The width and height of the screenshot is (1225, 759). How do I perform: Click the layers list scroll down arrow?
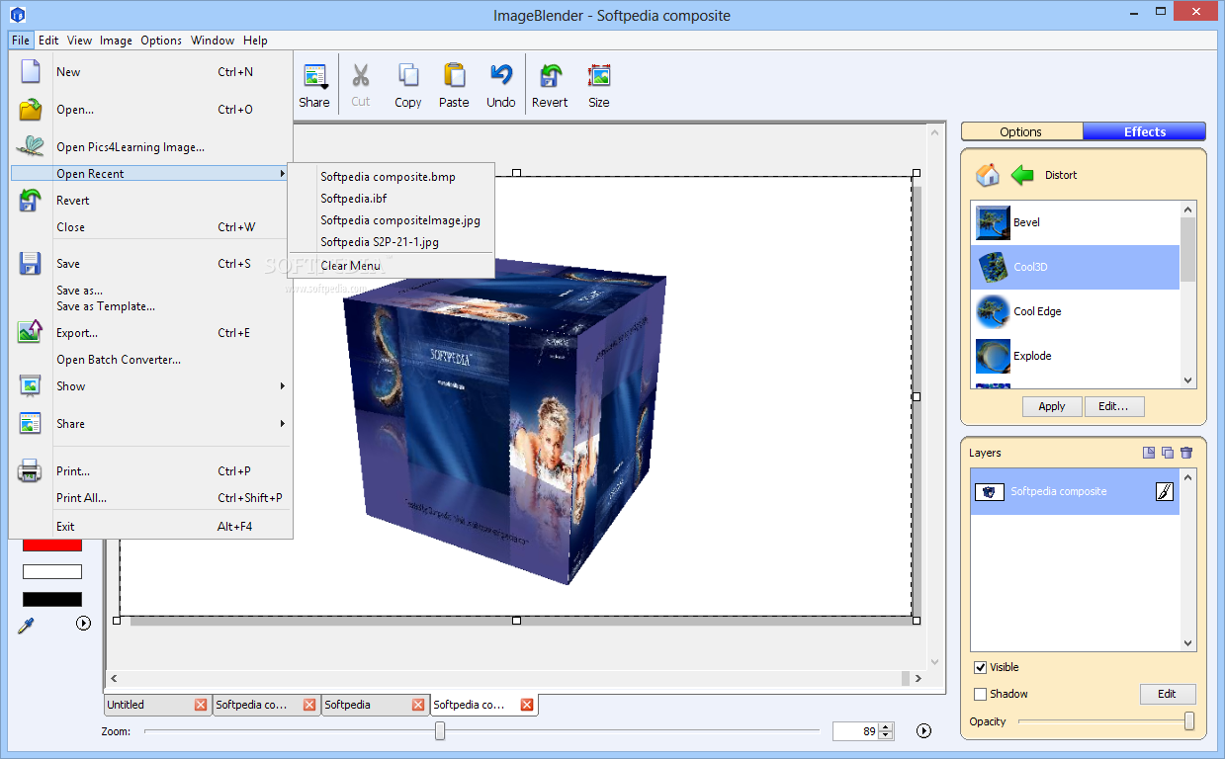(1189, 643)
